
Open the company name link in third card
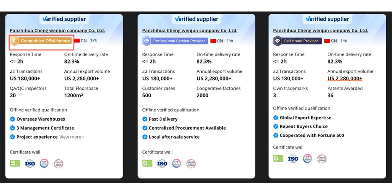(320, 31)
